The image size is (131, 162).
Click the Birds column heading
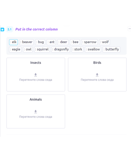(97, 63)
